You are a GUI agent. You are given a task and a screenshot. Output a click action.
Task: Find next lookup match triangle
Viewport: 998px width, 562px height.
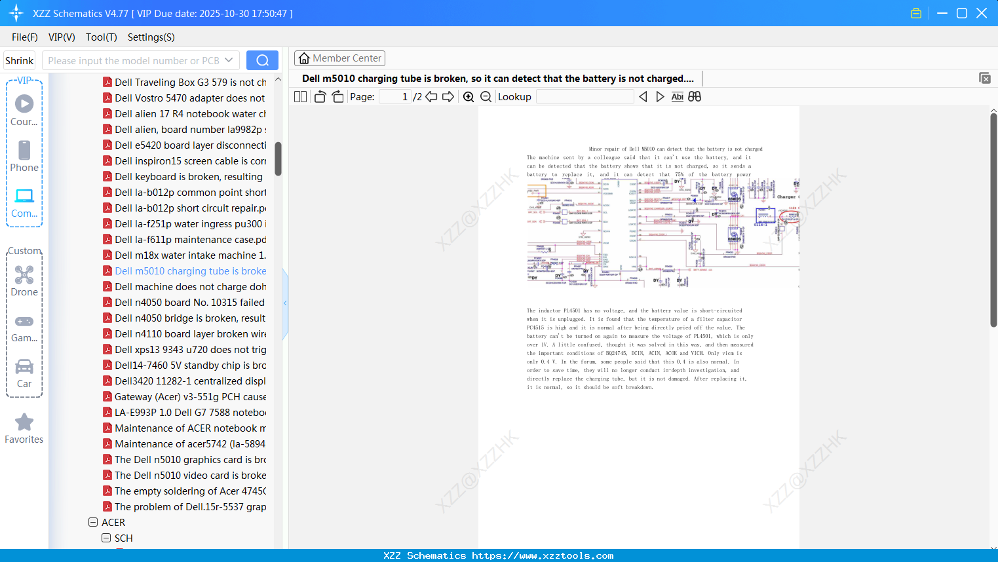pyautogui.click(x=660, y=97)
